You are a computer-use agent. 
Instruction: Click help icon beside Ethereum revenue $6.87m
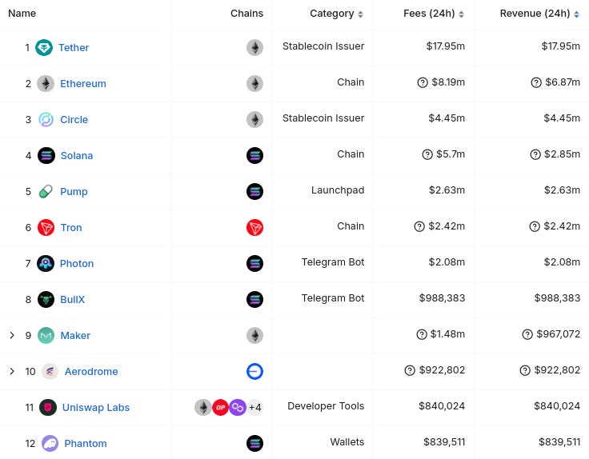[536, 82]
